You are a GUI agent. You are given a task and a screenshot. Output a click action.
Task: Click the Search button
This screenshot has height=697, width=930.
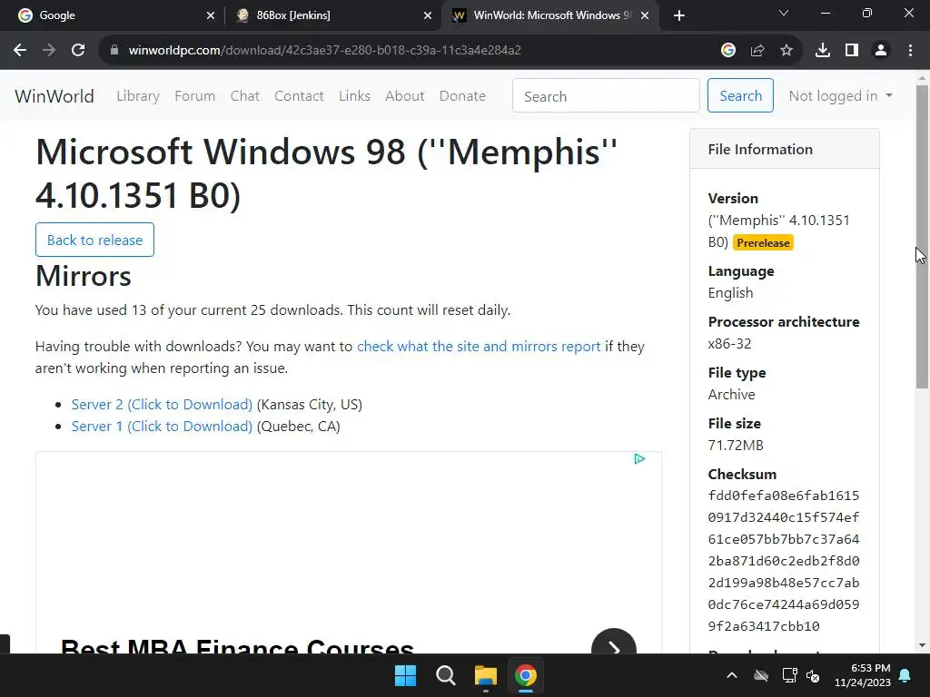740,95
